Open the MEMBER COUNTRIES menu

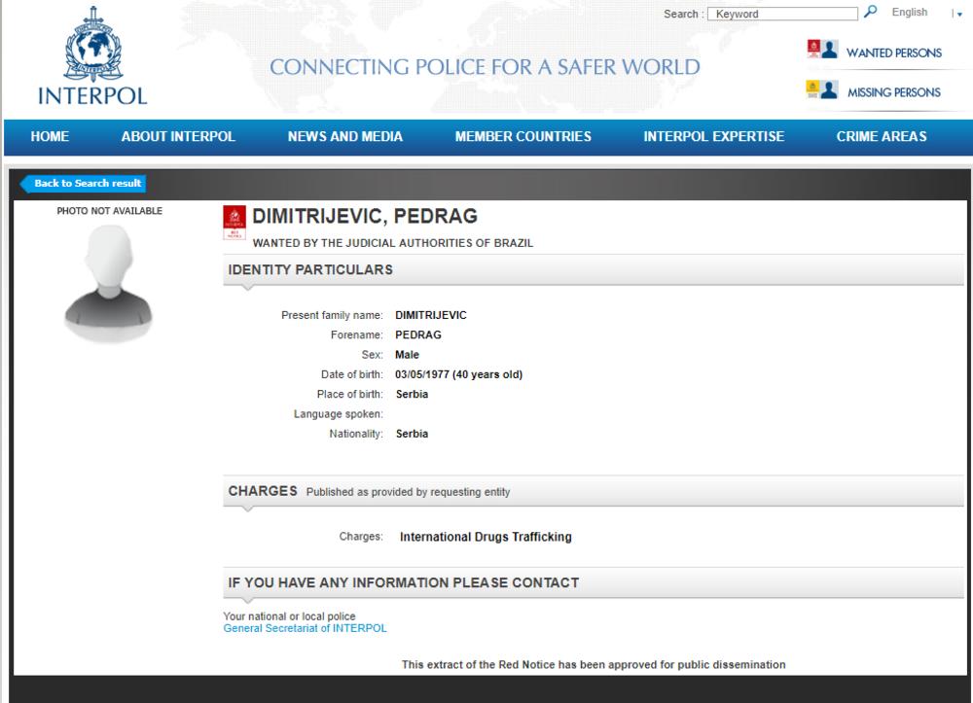(x=523, y=137)
